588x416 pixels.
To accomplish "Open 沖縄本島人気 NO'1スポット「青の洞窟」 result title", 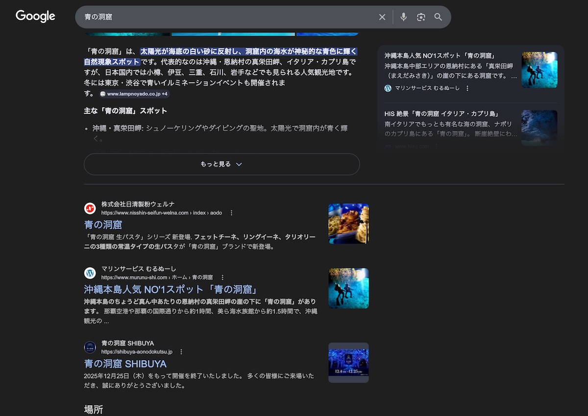I will 171,289.
